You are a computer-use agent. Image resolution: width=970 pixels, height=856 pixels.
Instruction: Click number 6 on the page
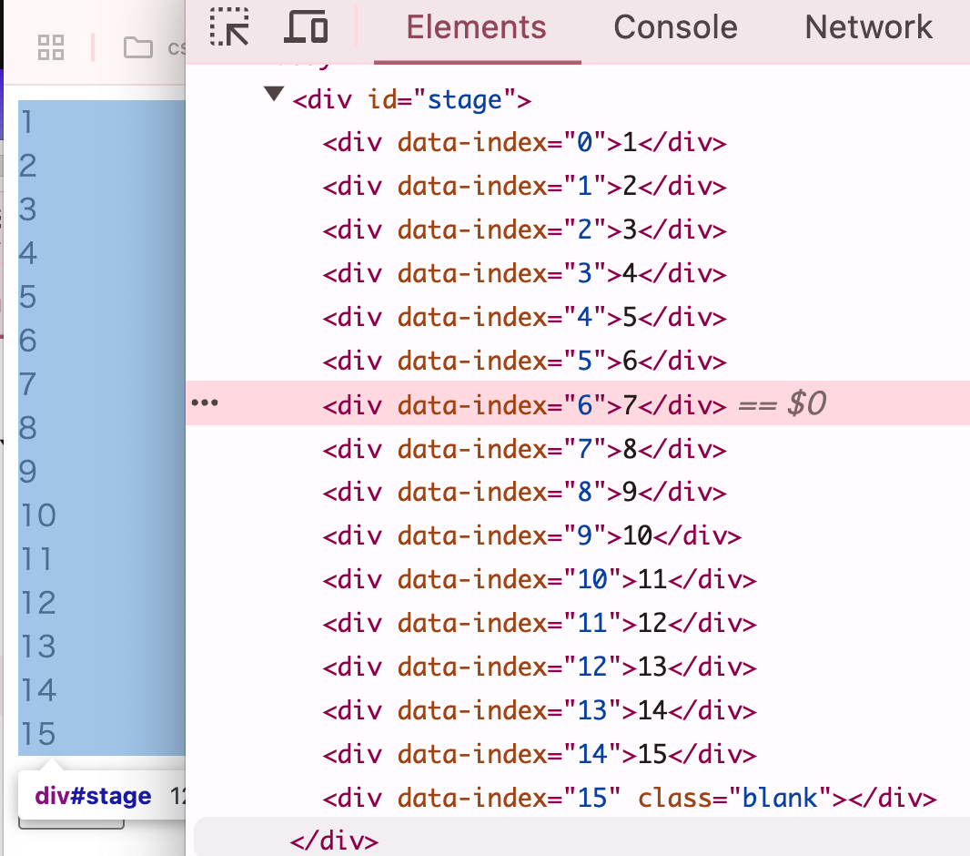[x=28, y=340]
